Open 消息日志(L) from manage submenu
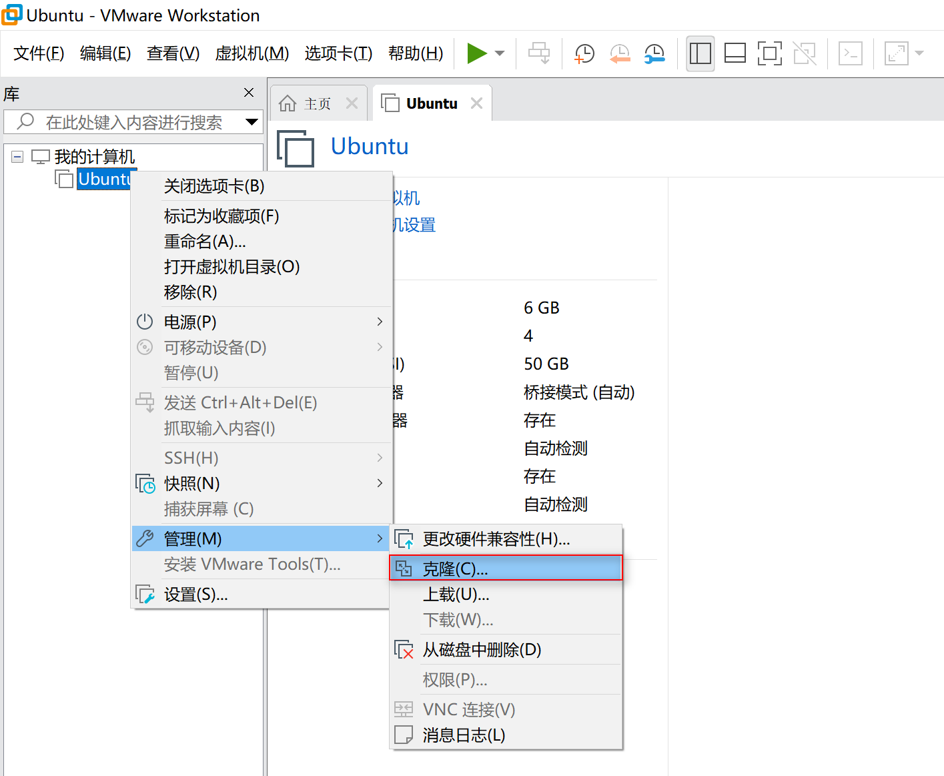The height and width of the screenshot is (776, 944). click(506, 735)
